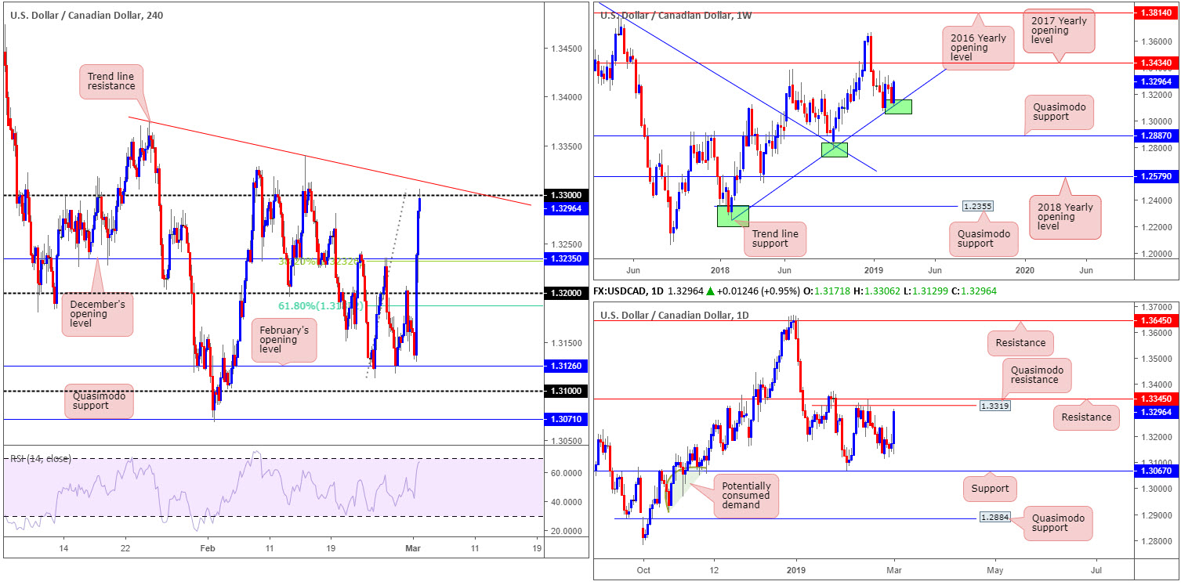Select the "December's opening level" callout
Viewport: 1181px width, 585px height.
[99, 314]
